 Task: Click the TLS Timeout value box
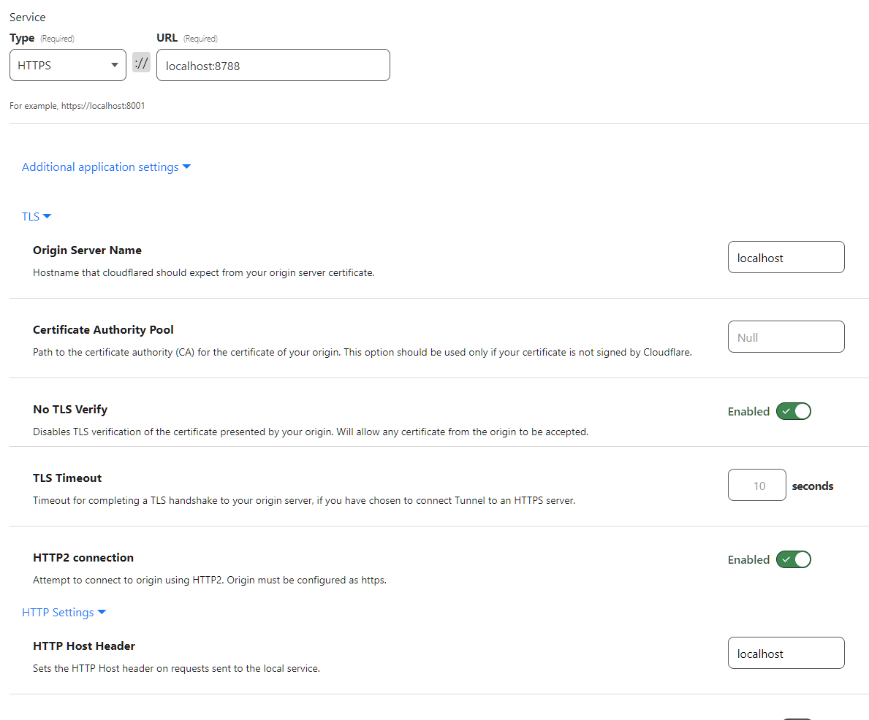coord(756,485)
